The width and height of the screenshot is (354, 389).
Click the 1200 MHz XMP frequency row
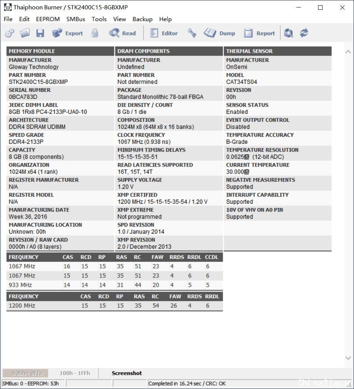[x=115, y=306]
